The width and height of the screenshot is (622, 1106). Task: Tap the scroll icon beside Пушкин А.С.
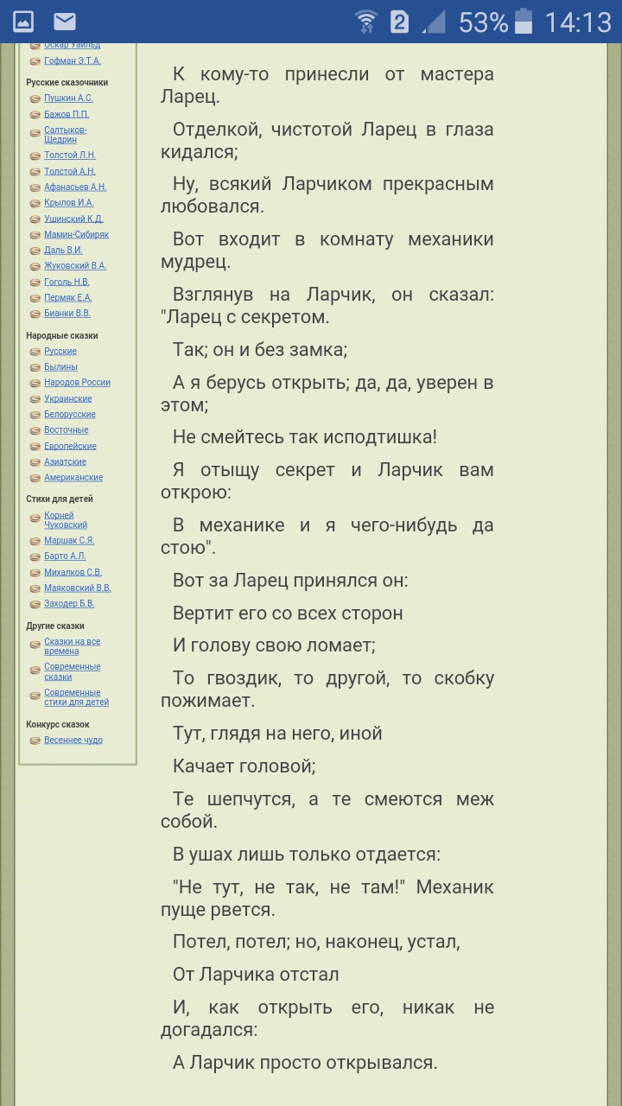pos(35,99)
